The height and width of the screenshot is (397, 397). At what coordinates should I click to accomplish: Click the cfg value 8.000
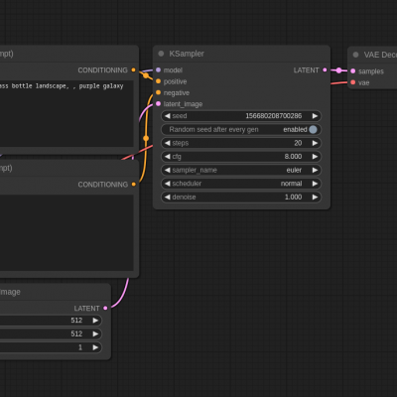[x=293, y=157]
